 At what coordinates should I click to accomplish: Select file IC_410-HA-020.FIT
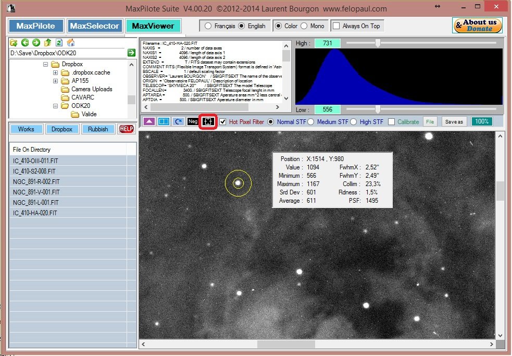pyautogui.click(x=72, y=213)
